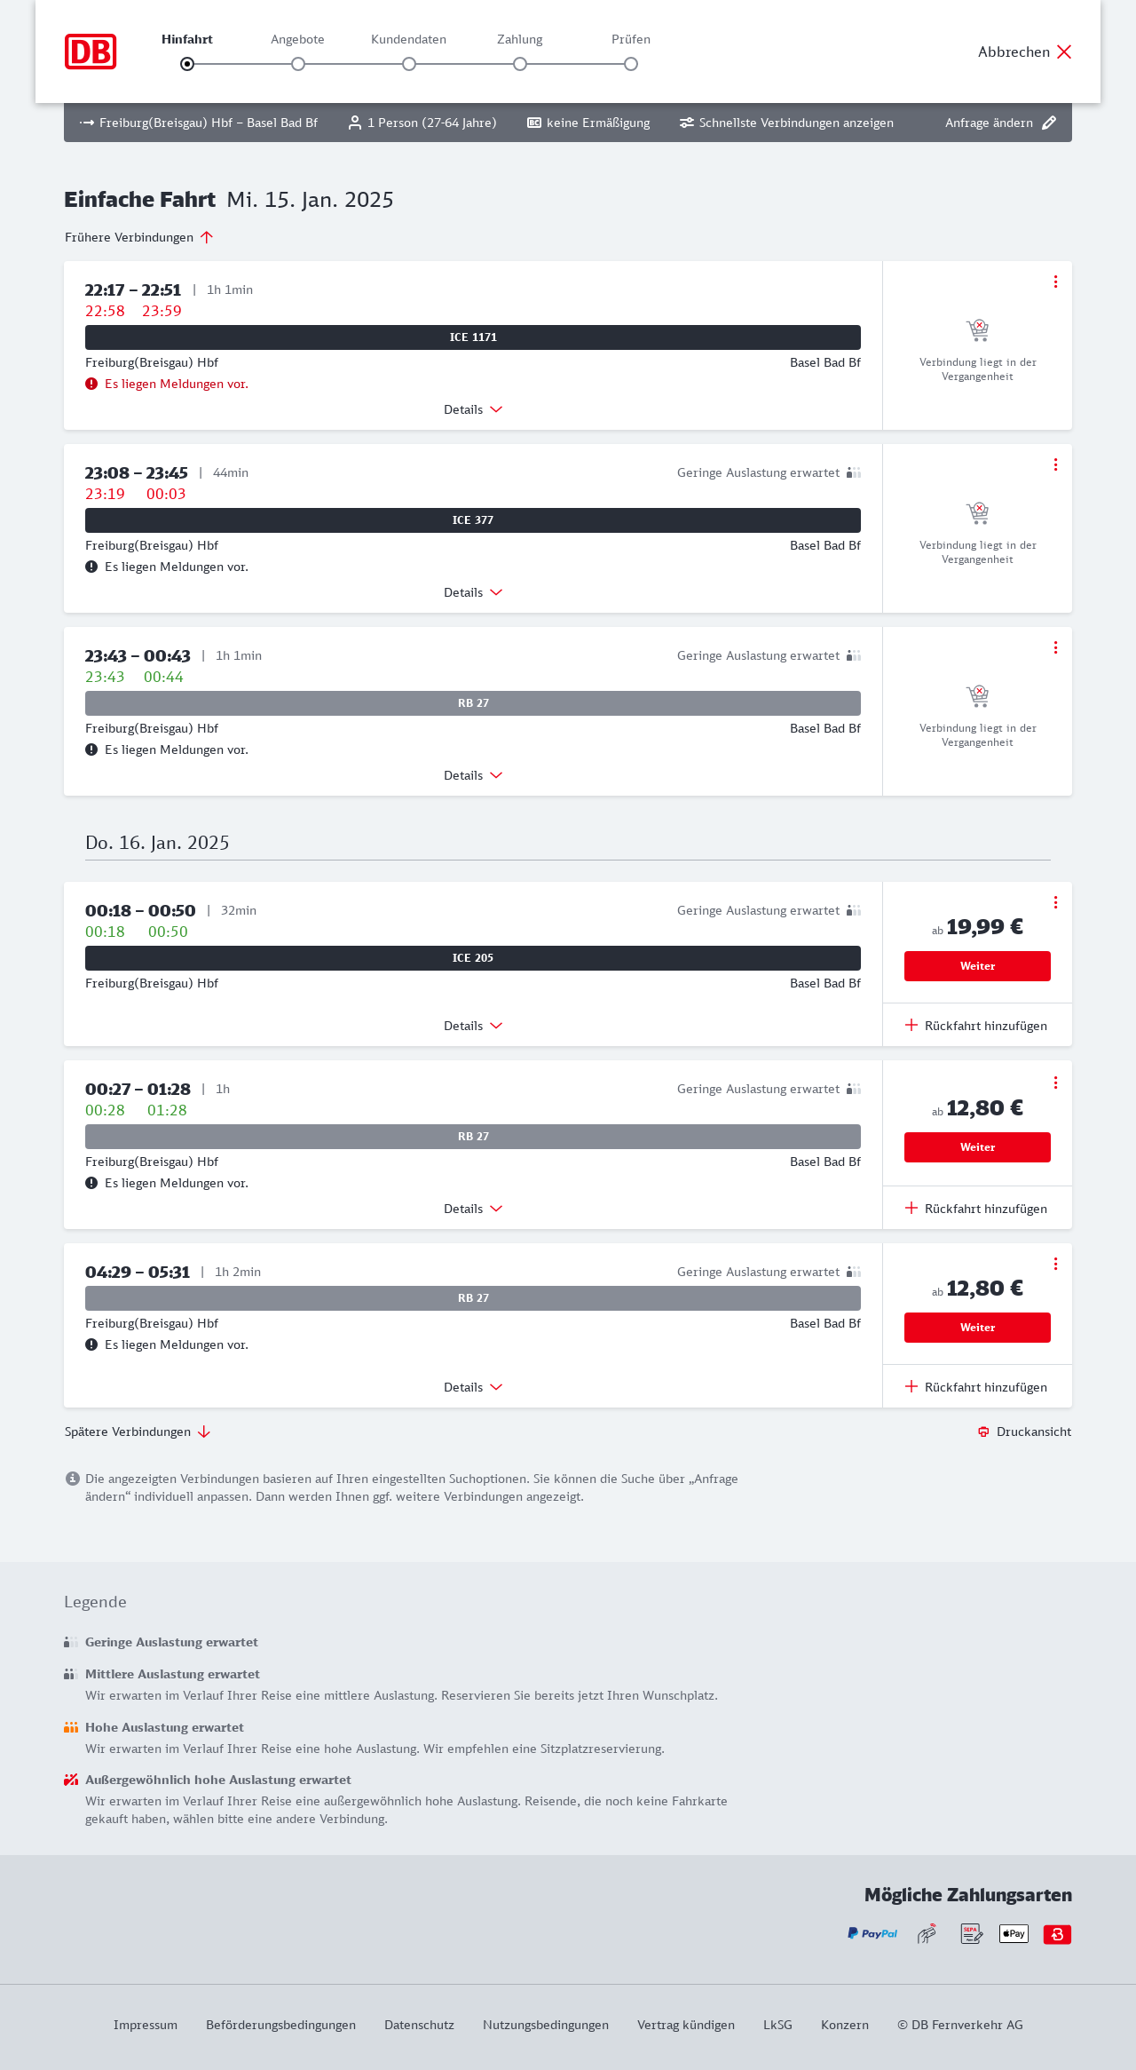Click the plus icon for ICE 205 Rückfahrt
Viewport: 1136px width, 2070px height.
click(911, 1025)
